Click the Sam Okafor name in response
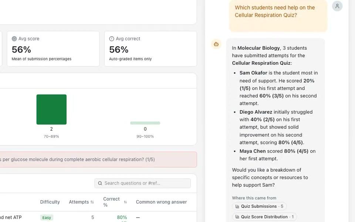 [253, 73]
